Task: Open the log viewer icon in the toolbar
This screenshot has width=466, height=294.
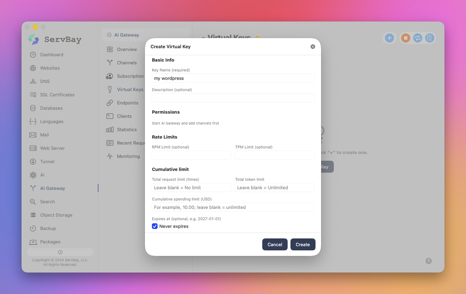Action: [430, 38]
